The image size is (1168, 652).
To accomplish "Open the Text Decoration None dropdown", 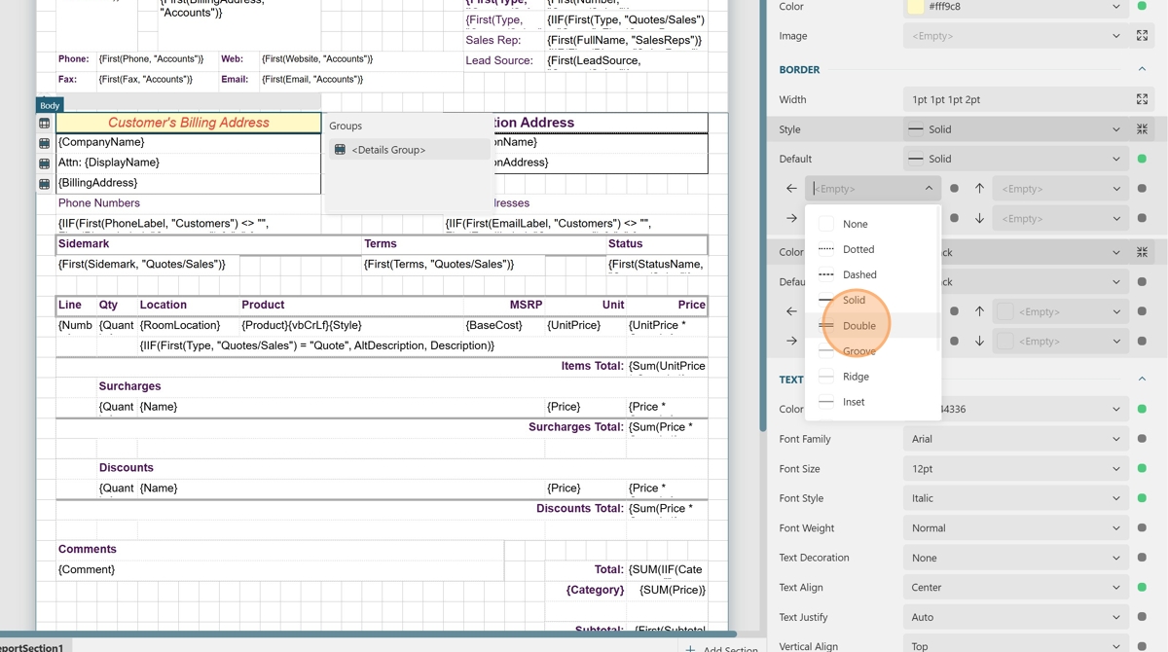I will pyautogui.click(x=1015, y=558).
